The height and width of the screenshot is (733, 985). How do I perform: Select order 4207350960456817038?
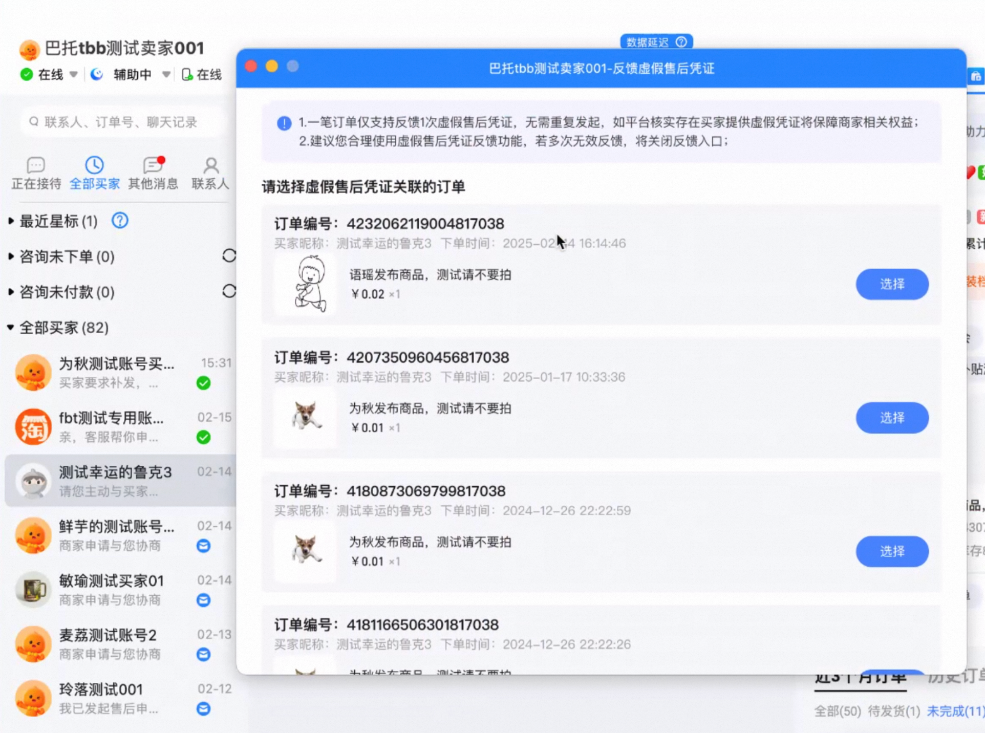(x=892, y=418)
